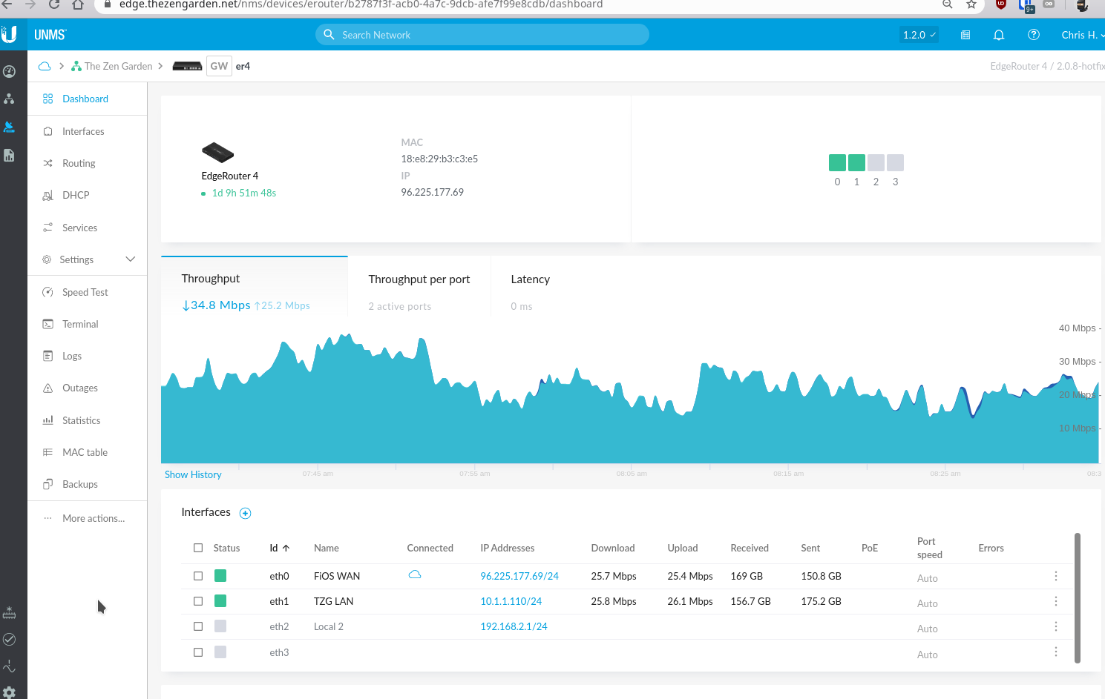1105x699 pixels.
Task: Click the Ubiquiti logo in the sidebar
Action: [9, 34]
